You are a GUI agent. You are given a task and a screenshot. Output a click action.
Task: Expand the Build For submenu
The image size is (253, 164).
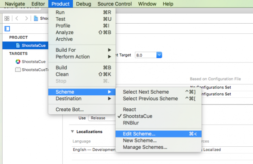82,50
